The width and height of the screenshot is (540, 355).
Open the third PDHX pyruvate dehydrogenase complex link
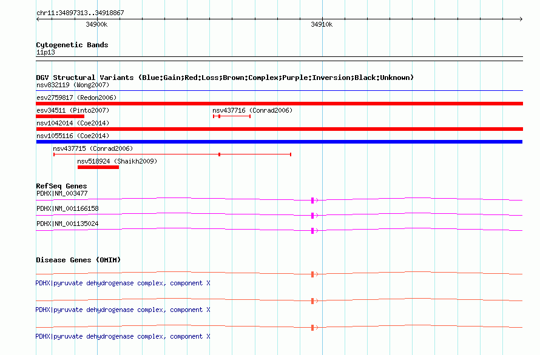123,336
